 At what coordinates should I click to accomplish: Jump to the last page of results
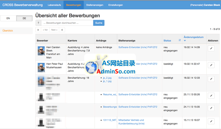tap(62, 30)
